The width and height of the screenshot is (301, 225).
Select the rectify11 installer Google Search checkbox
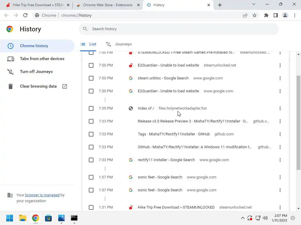pyautogui.click(x=91, y=160)
